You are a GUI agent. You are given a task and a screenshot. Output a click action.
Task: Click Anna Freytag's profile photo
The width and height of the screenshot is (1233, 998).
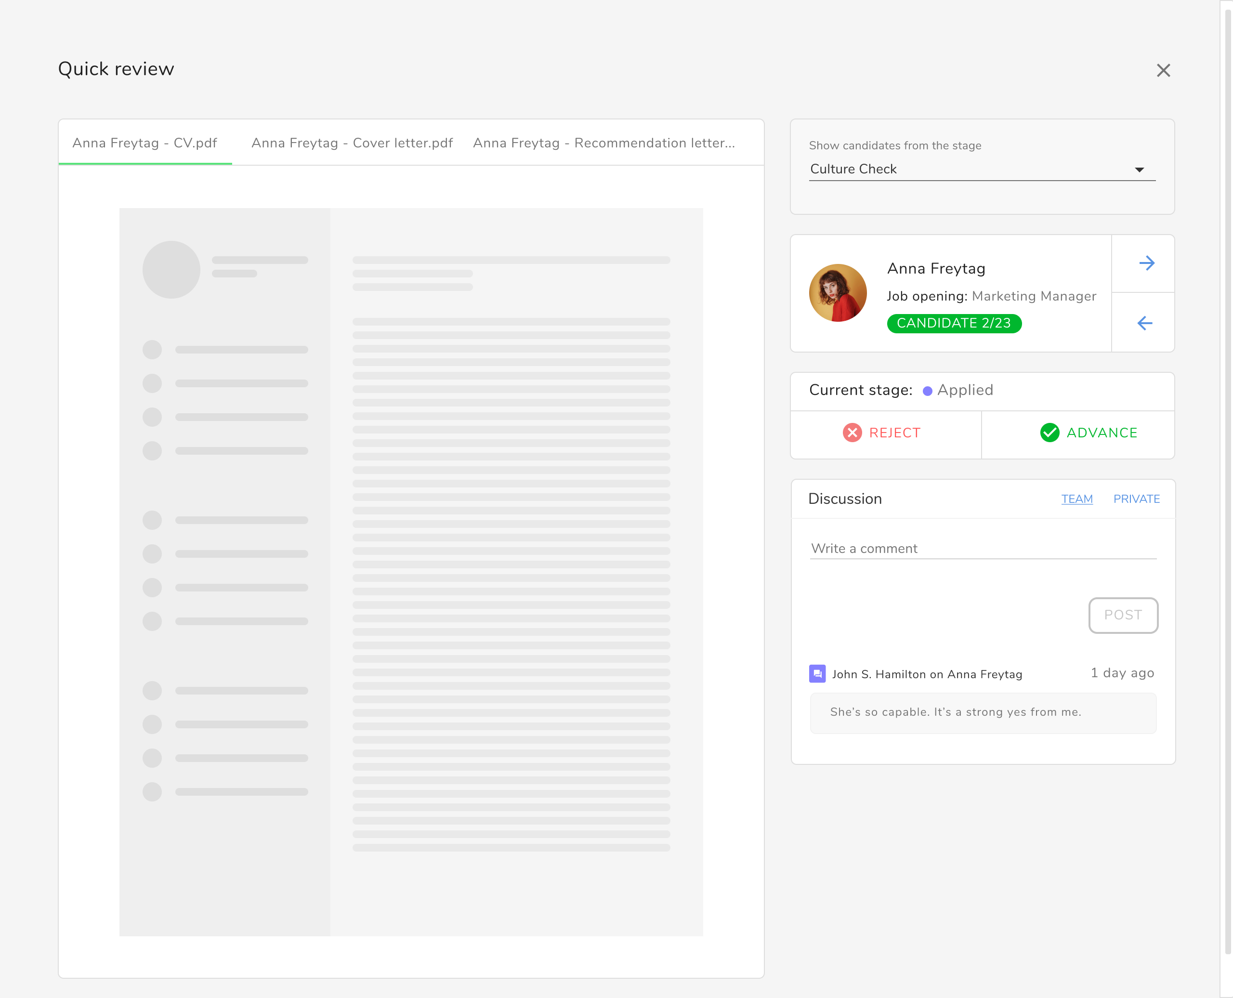pos(838,293)
